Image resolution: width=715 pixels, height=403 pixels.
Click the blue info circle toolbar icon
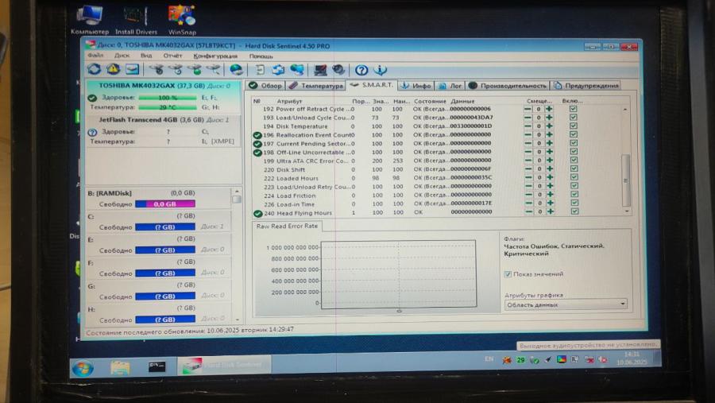click(x=380, y=70)
